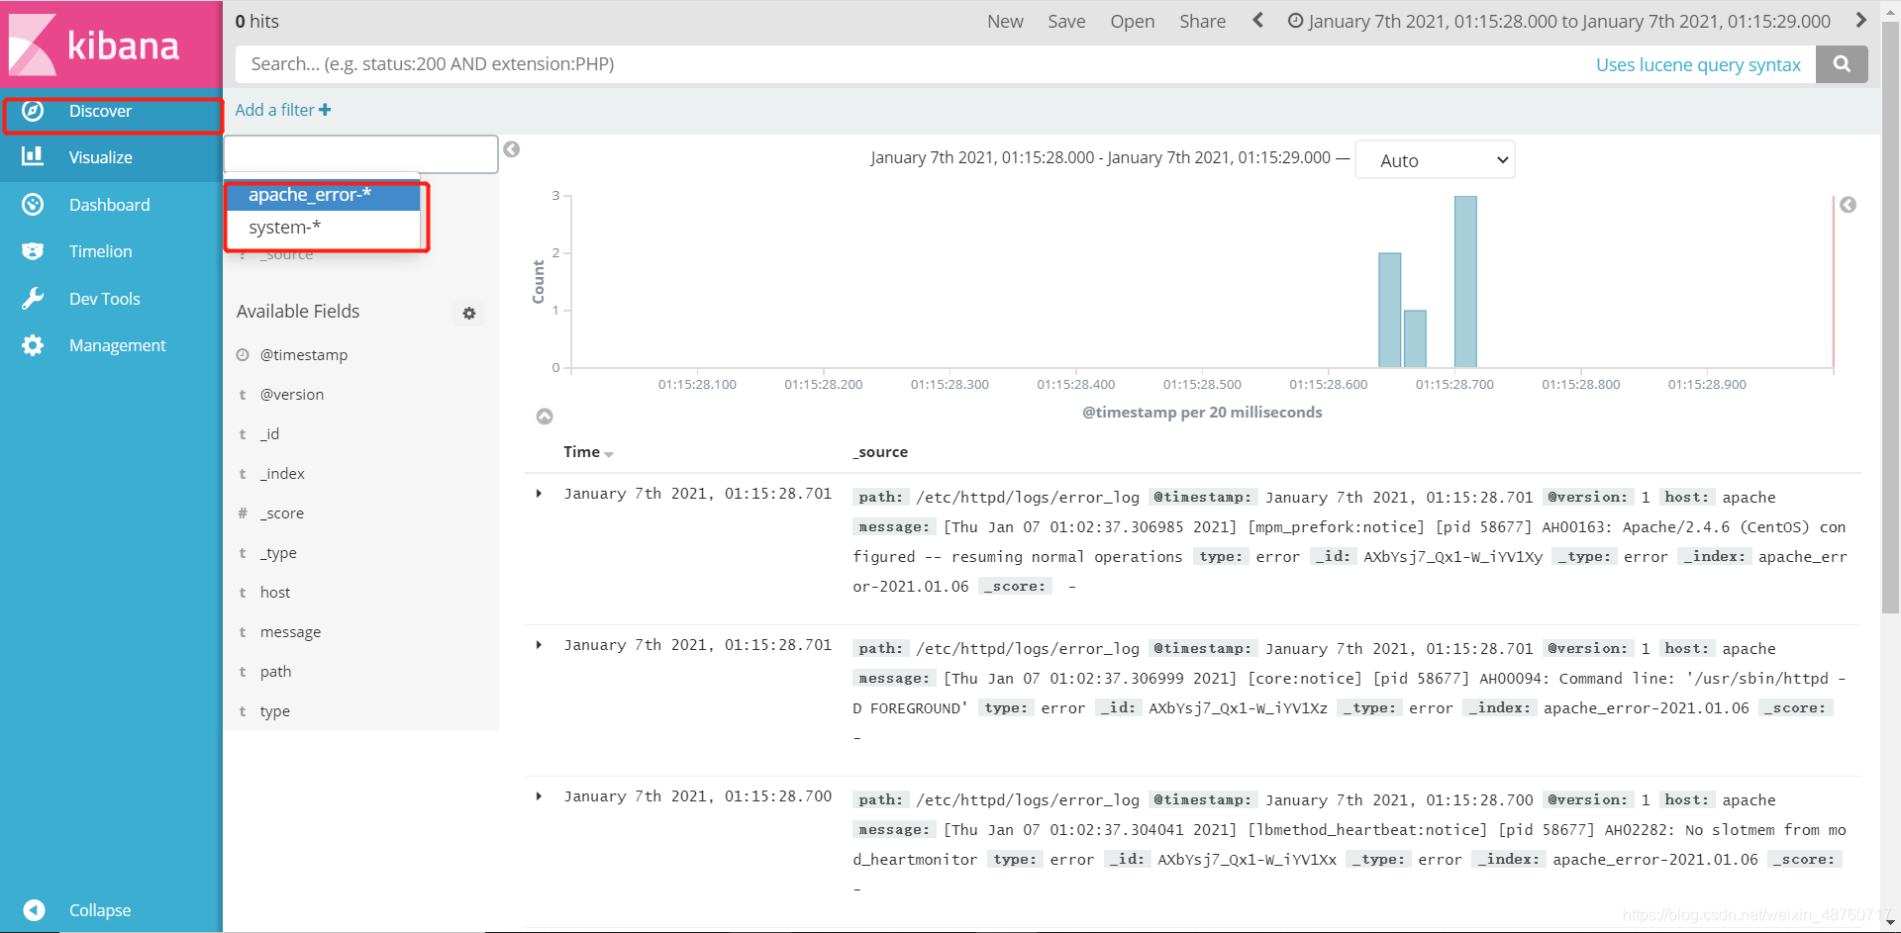Open the Timelion mask icon

click(x=33, y=251)
